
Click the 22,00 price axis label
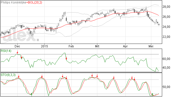[x=166, y=37]
